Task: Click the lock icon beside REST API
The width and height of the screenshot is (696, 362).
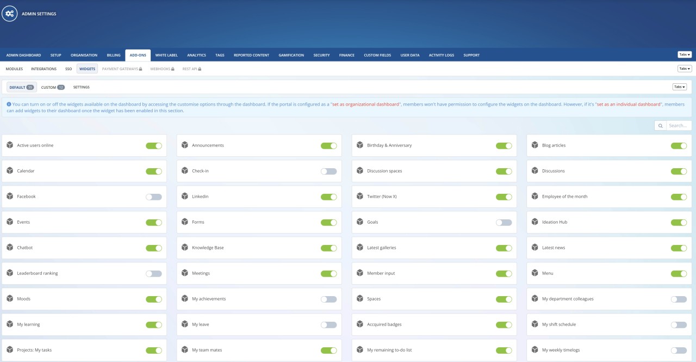Action: 198,69
